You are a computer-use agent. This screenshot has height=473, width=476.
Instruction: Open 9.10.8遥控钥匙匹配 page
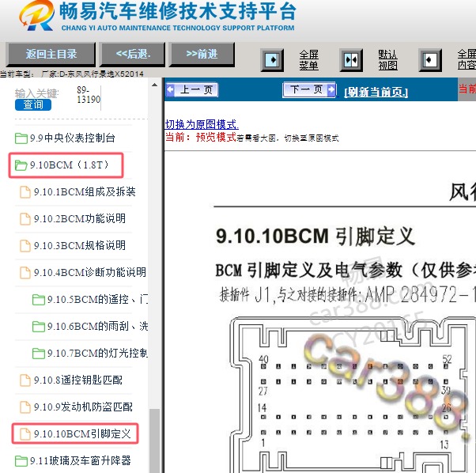78,380
